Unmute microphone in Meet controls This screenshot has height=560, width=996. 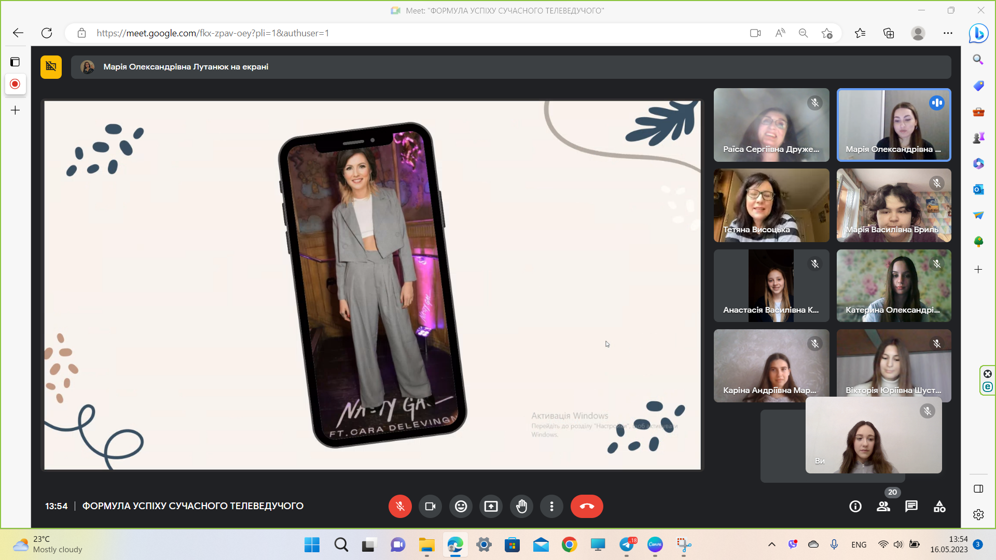coord(400,506)
